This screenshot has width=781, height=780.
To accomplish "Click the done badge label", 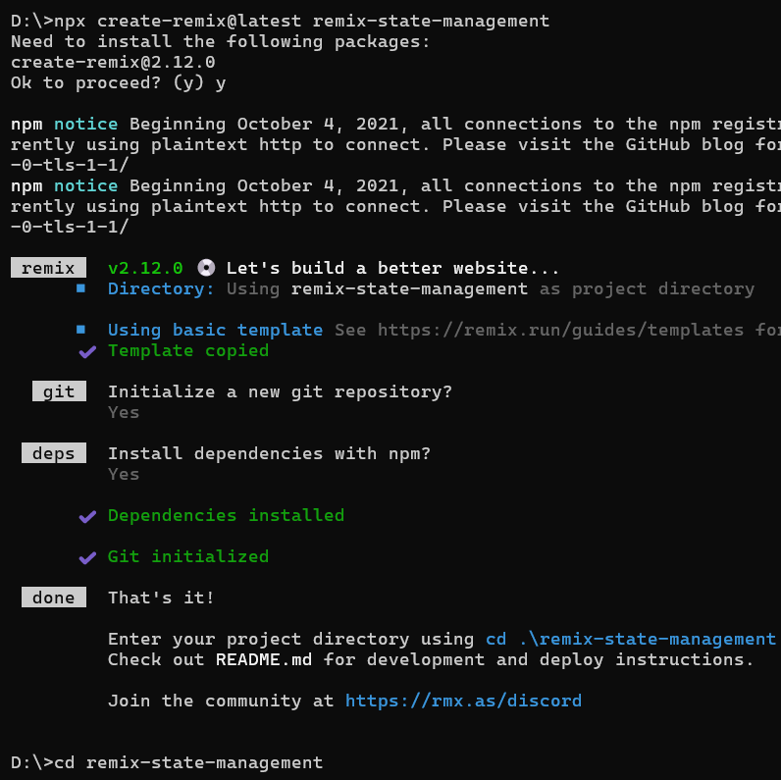I will [54, 598].
